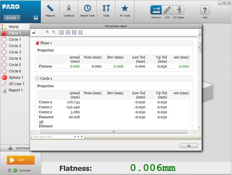Open Report 1 in feature list
This screenshot has height=175, width=232.
pyautogui.click(x=15, y=90)
